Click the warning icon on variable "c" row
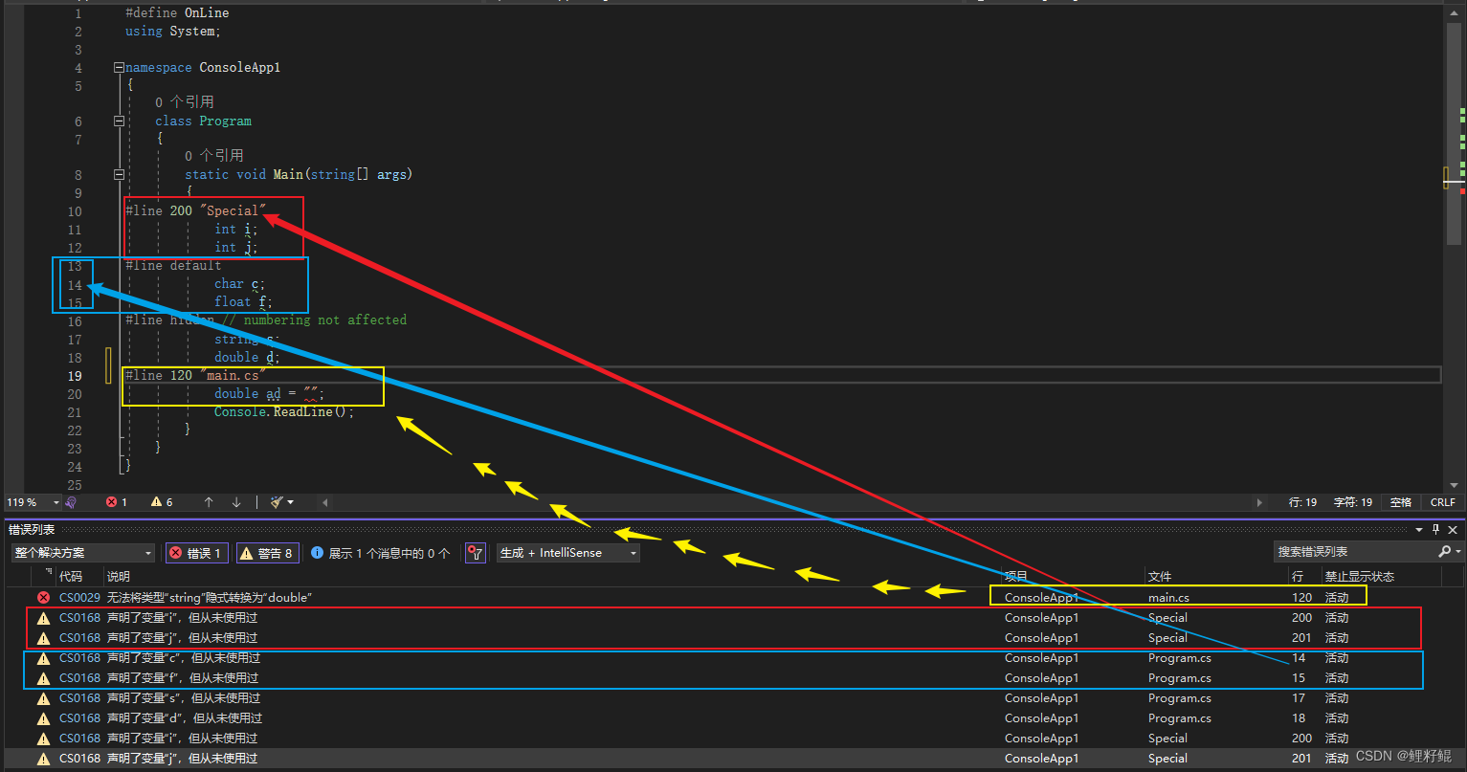Image resolution: width=1467 pixels, height=772 pixels. pyautogui.click(x=43, y=658)
